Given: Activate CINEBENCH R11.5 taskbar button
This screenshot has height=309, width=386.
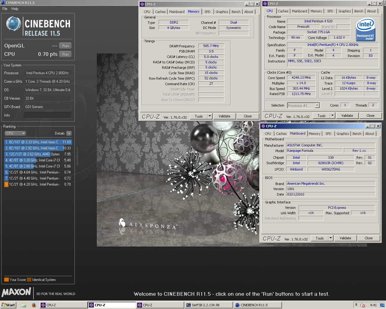Looking at the screenshot, I should [x=257, y=305].
